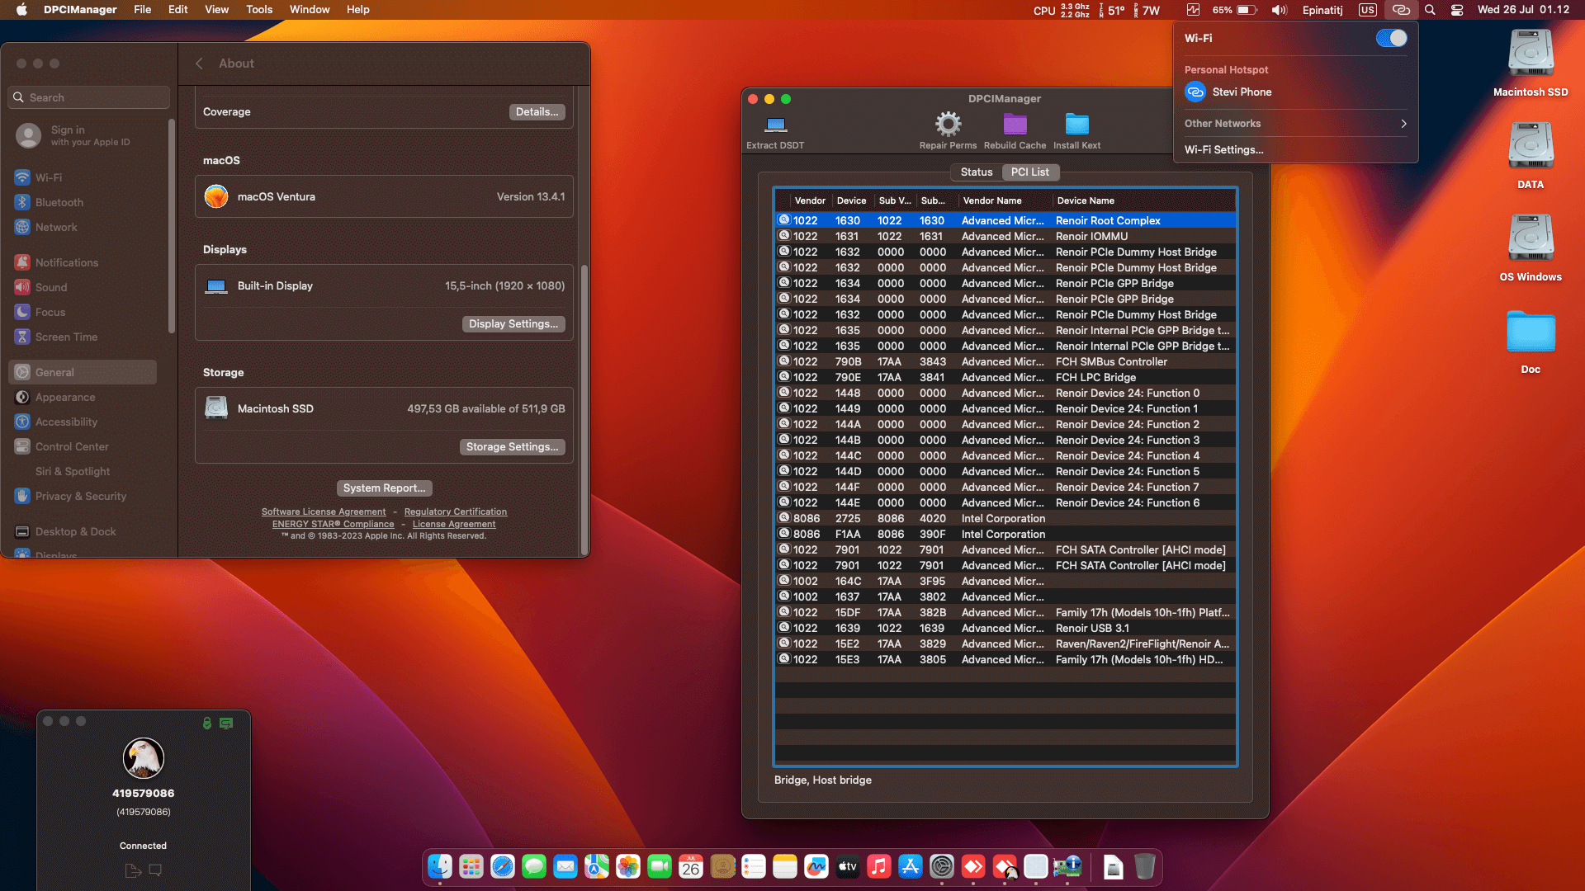Viewport: 1585px width, 891px height.
Task: Open Spotlight search from the menu bar
Action: (x=1431, y=10)
